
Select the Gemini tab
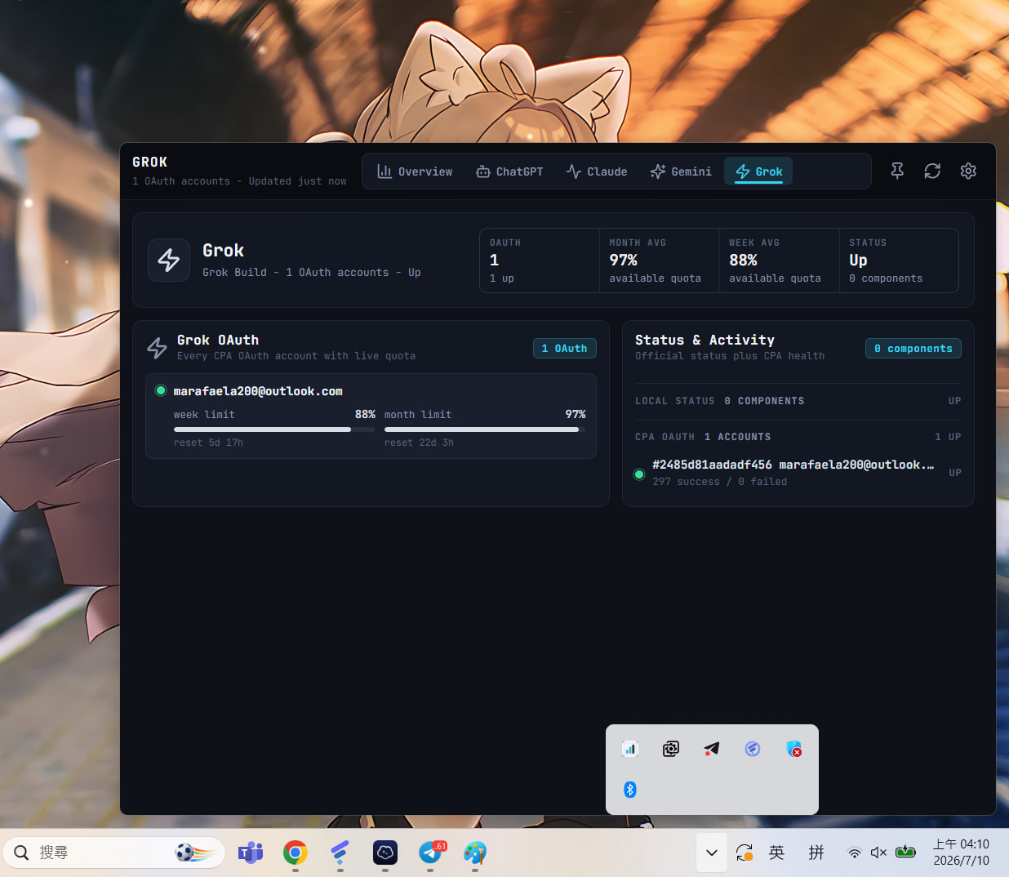[681, 171]
